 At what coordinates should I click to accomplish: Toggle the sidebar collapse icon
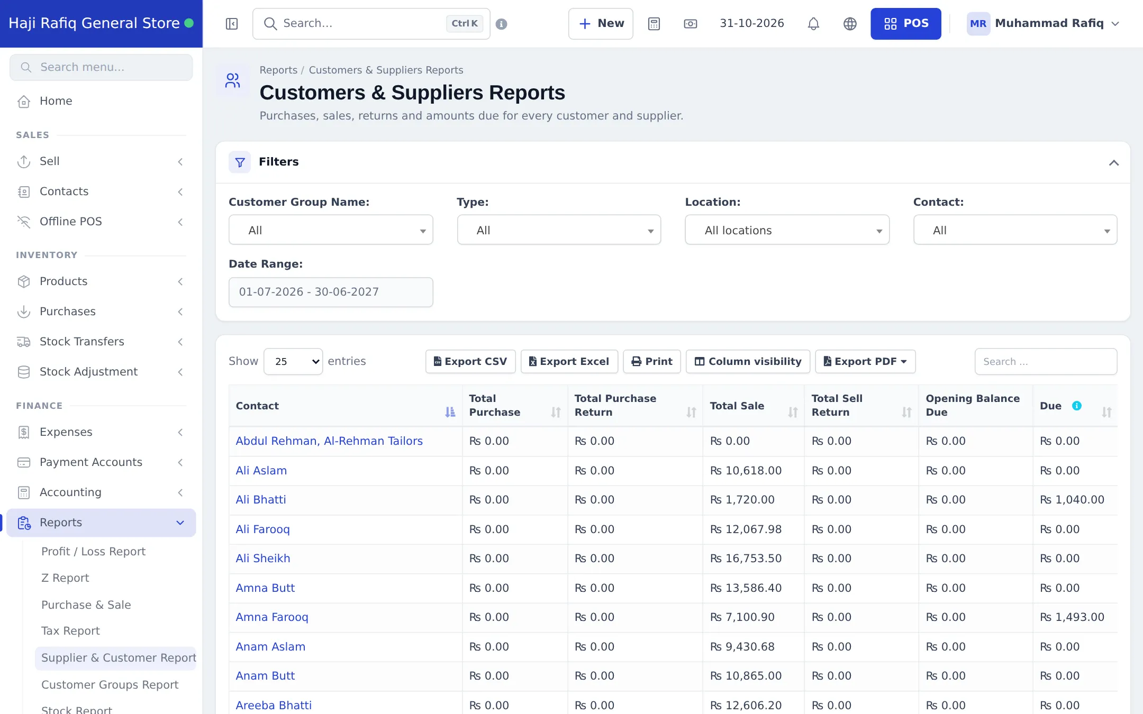[x=232, y=24]
